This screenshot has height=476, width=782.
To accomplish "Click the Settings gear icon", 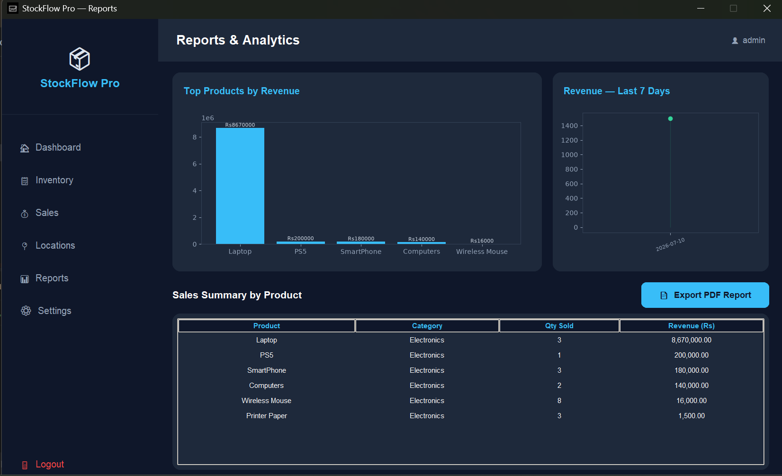I will point(26,311).
